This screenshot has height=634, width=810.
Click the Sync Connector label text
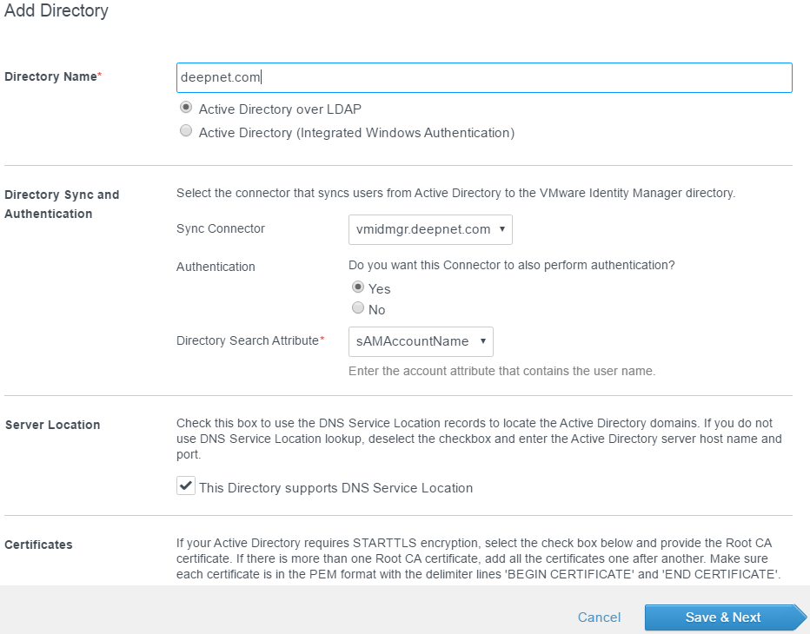(221, 228)
